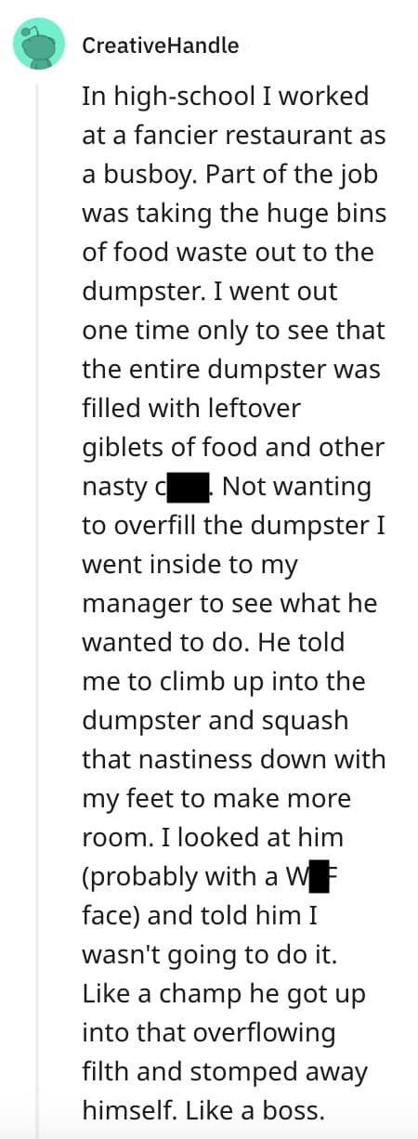Click the line 'into that overflowing'
This screenshot has width=418, height=1139.
click(209, 1032)
